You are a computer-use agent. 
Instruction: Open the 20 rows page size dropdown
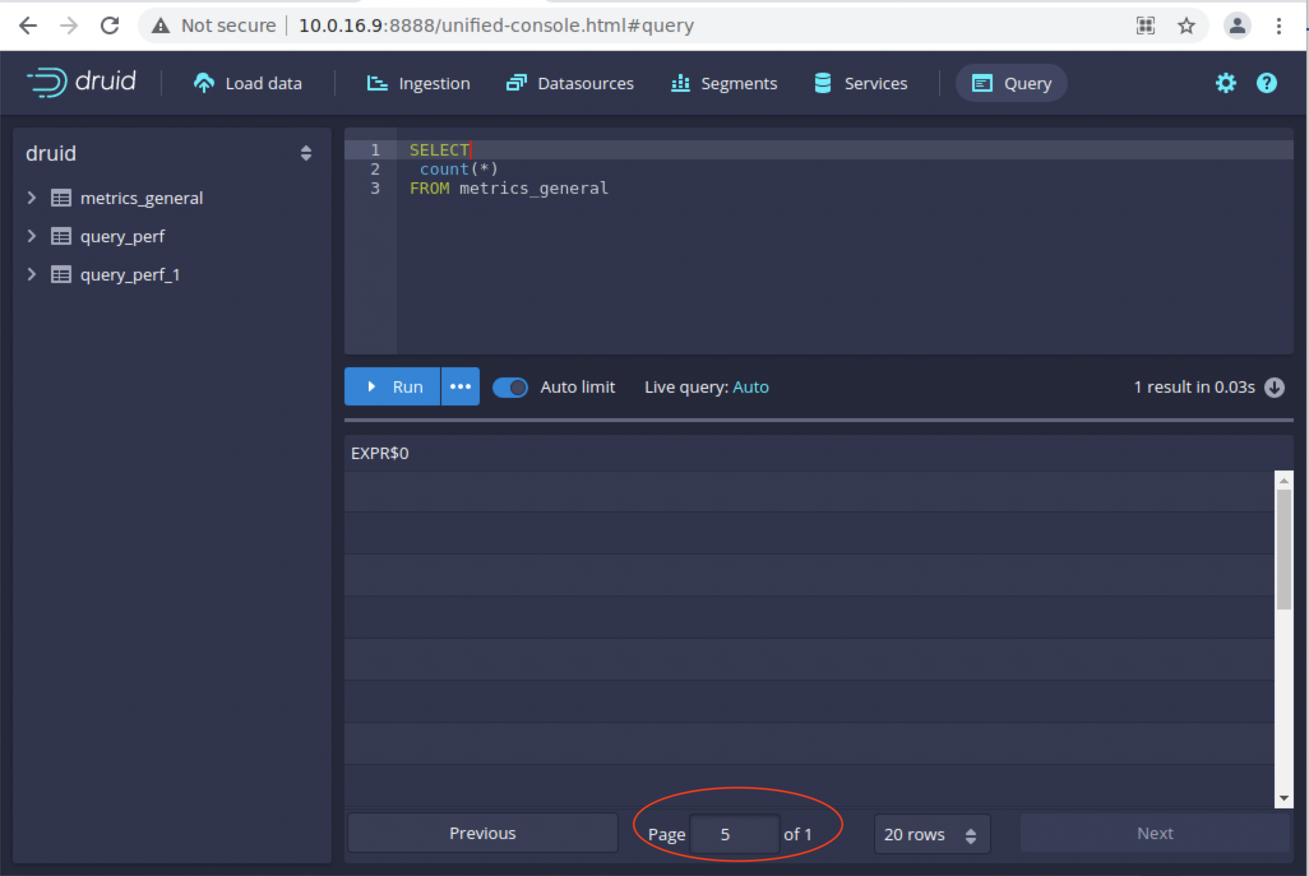932,834
